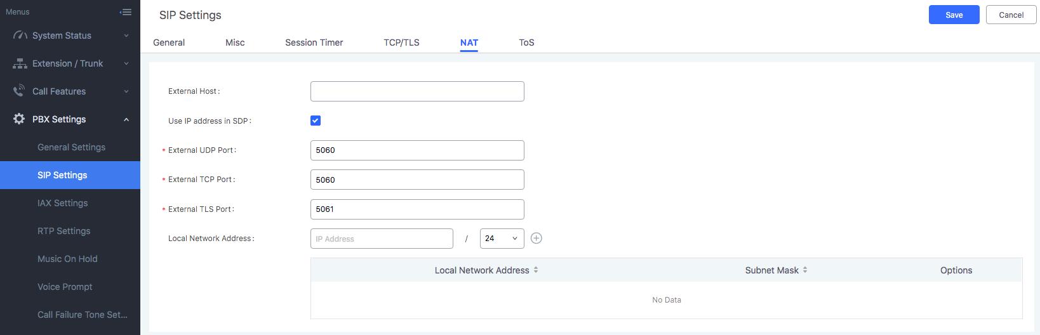The image size is (1040, 335).
Task: Collapse PBX Settings chevron
Action: coord(126,119)
